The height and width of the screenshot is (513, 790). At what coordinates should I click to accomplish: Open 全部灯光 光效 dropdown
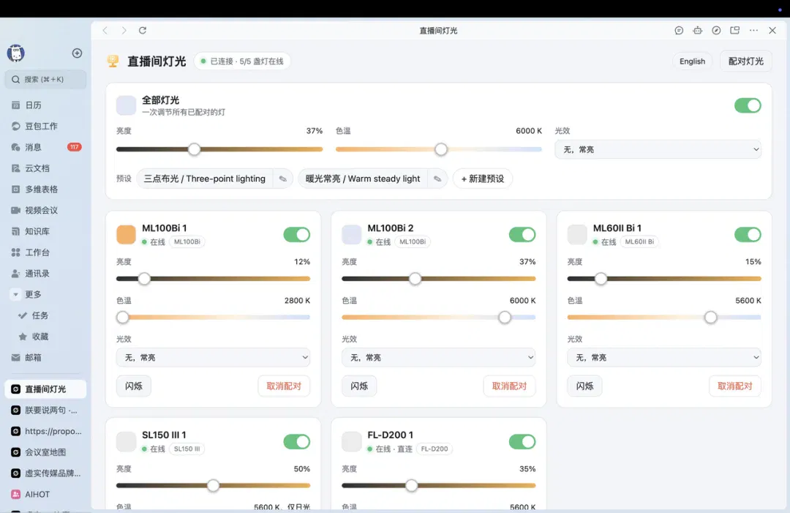(x=658, y=149)
